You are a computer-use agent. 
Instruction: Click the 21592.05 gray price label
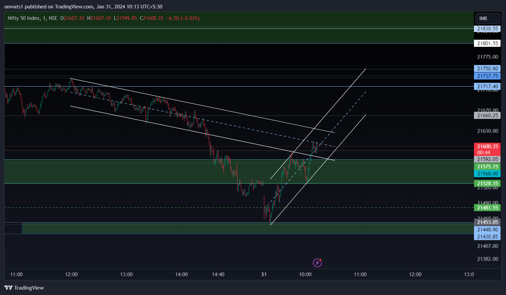coord(487,159)
